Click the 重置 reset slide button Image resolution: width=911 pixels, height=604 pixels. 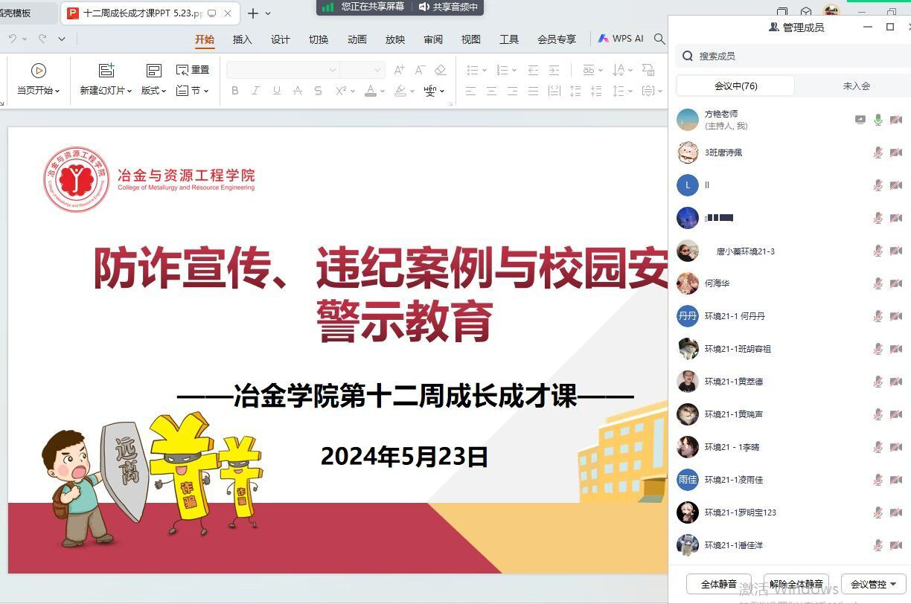click(193, 70)
